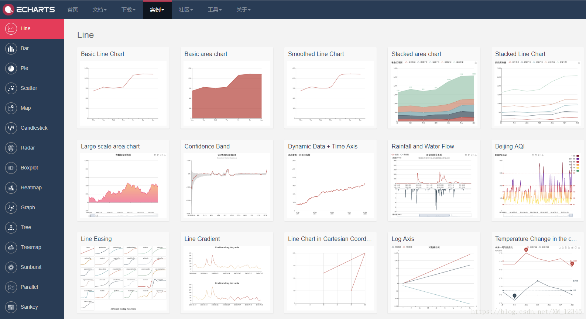Open the Large scale area chart thumbnail

pyautogui.click(x=123, y=186)
